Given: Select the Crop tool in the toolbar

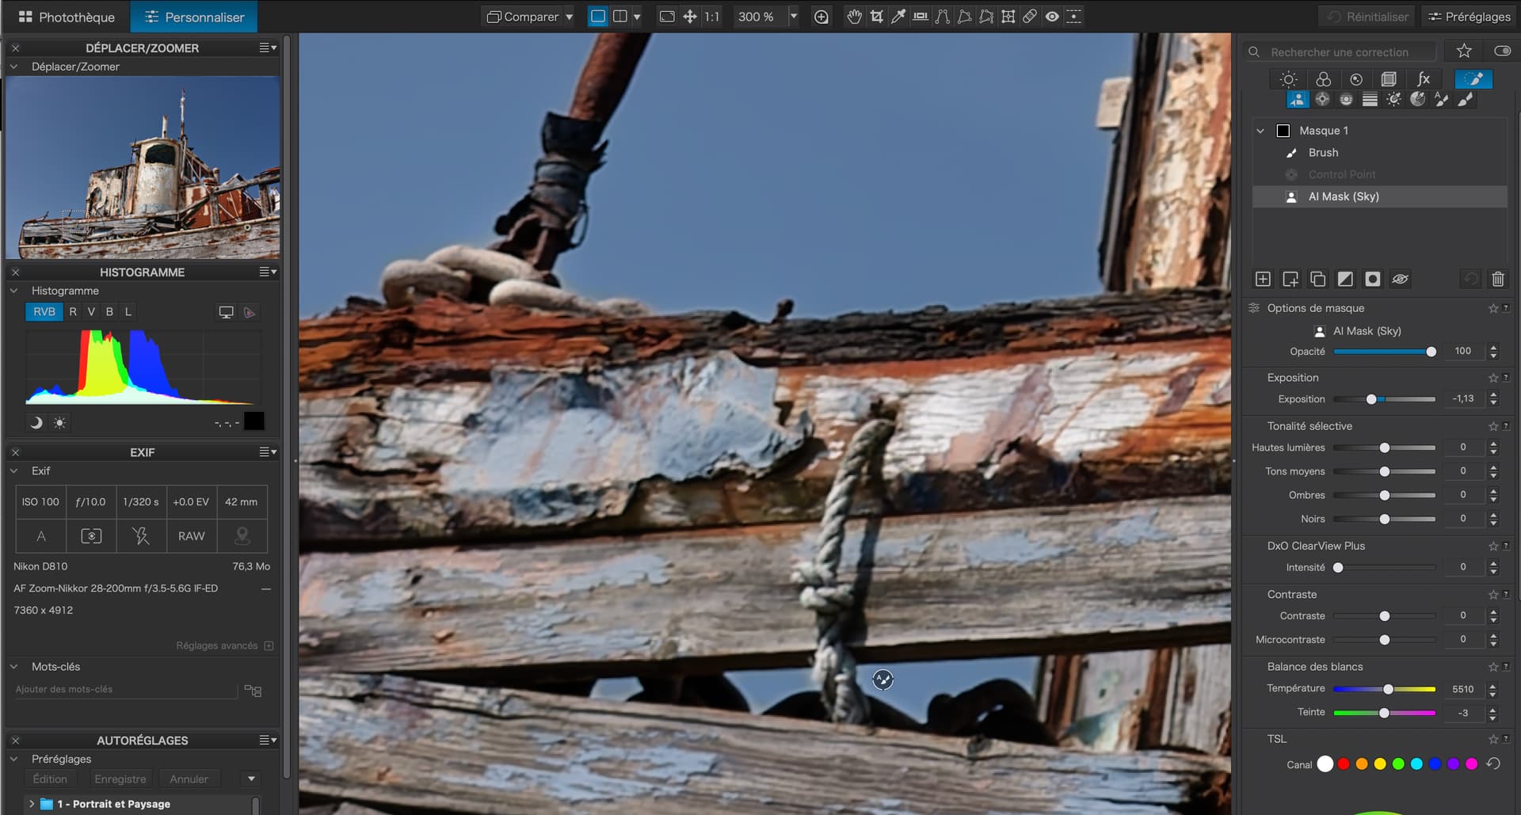Looking at the screenshot, I should pos(876,17).
